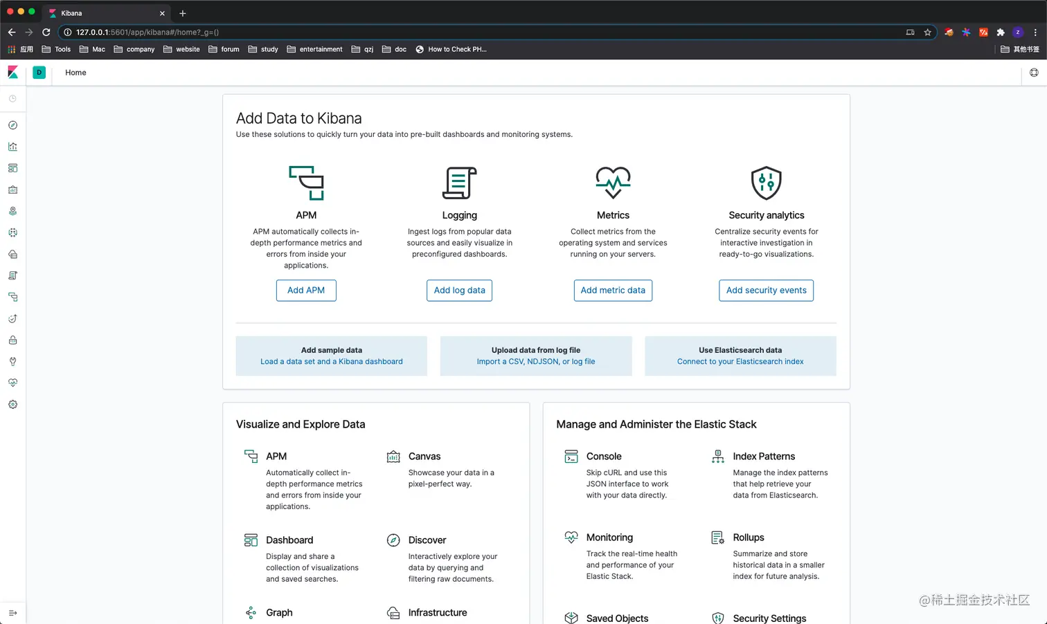Open Discover in Visualize and Explore Data

(427, 540)
